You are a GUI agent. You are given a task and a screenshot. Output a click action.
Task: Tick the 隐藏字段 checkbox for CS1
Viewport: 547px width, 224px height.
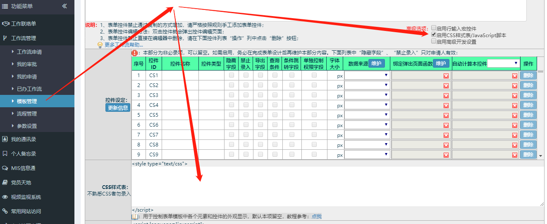pyautogui.click(x=232, y=75)
